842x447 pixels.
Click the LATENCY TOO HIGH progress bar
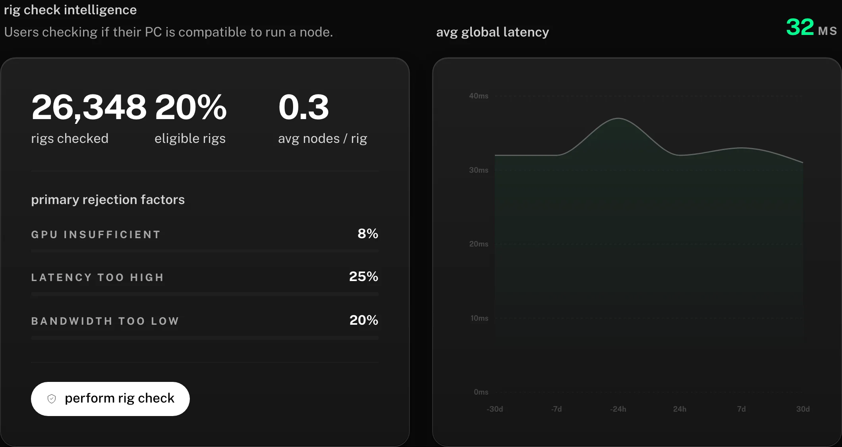point(205,294)
